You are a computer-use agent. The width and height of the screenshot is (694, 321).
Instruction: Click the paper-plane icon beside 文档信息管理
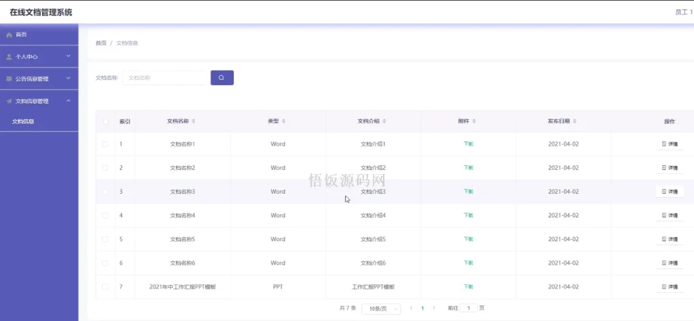[9, 102]
